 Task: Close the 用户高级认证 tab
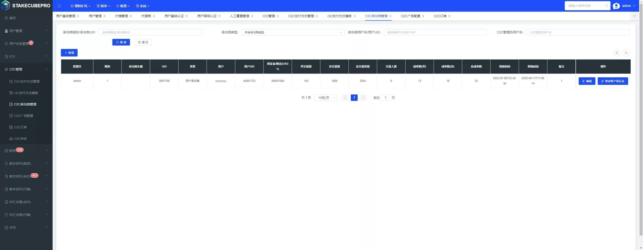click(x=219, y=16)
